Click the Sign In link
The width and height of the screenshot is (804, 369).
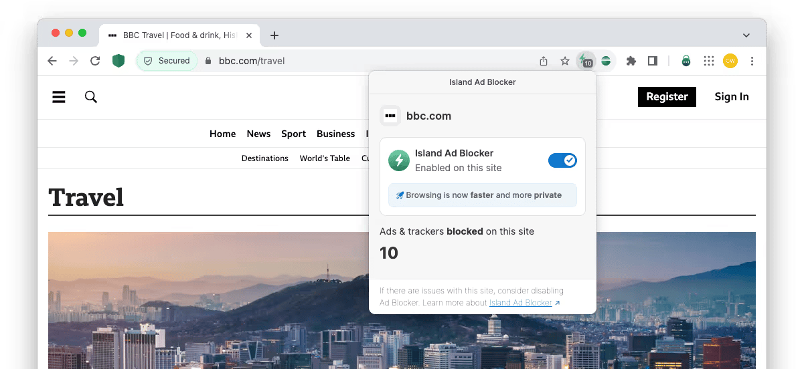(732, 97)
